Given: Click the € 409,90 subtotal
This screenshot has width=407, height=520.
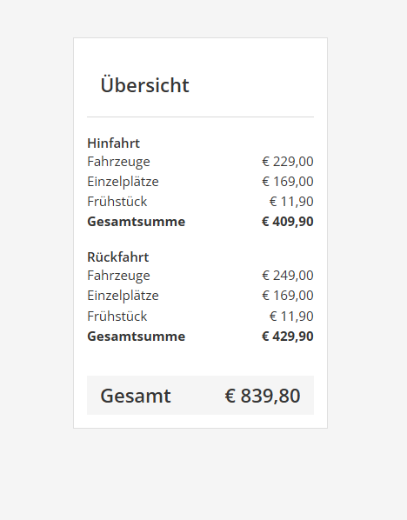Looking at the screenshot, I should pyautogui.click(x=288, y=222).
